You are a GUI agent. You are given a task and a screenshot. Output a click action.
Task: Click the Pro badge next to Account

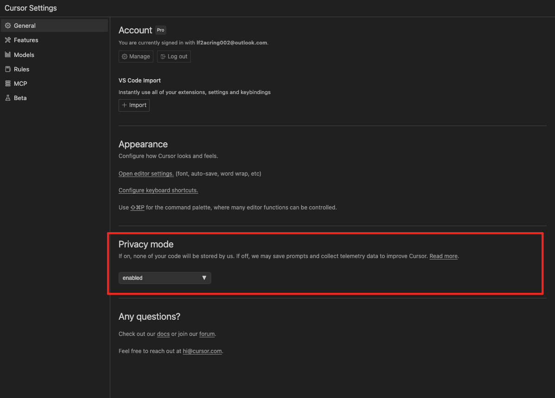[x=161, y=30]
